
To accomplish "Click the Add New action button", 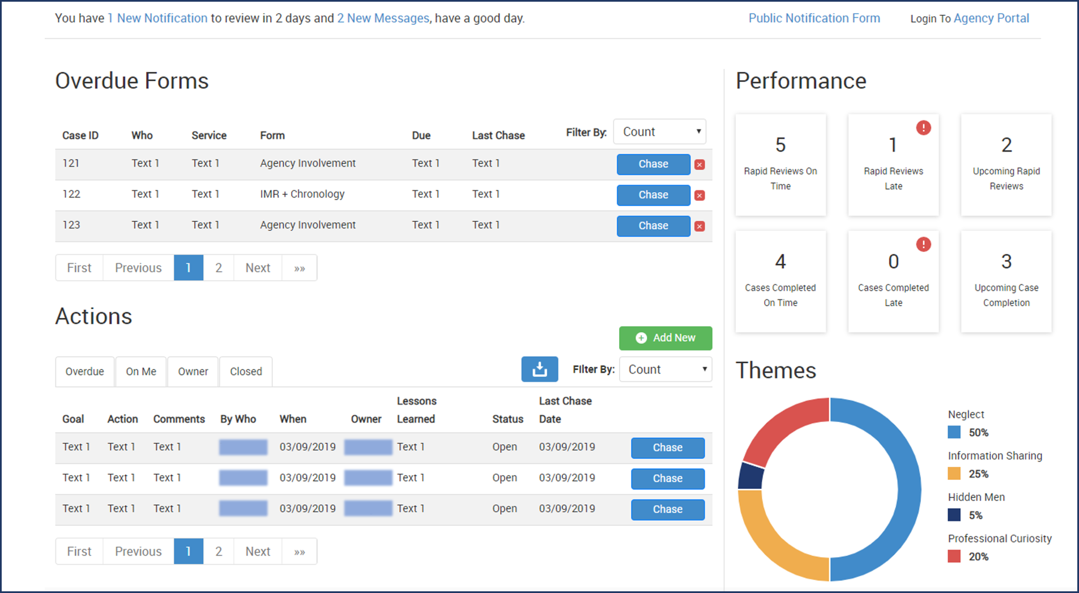I will click(x=665, y=338).
